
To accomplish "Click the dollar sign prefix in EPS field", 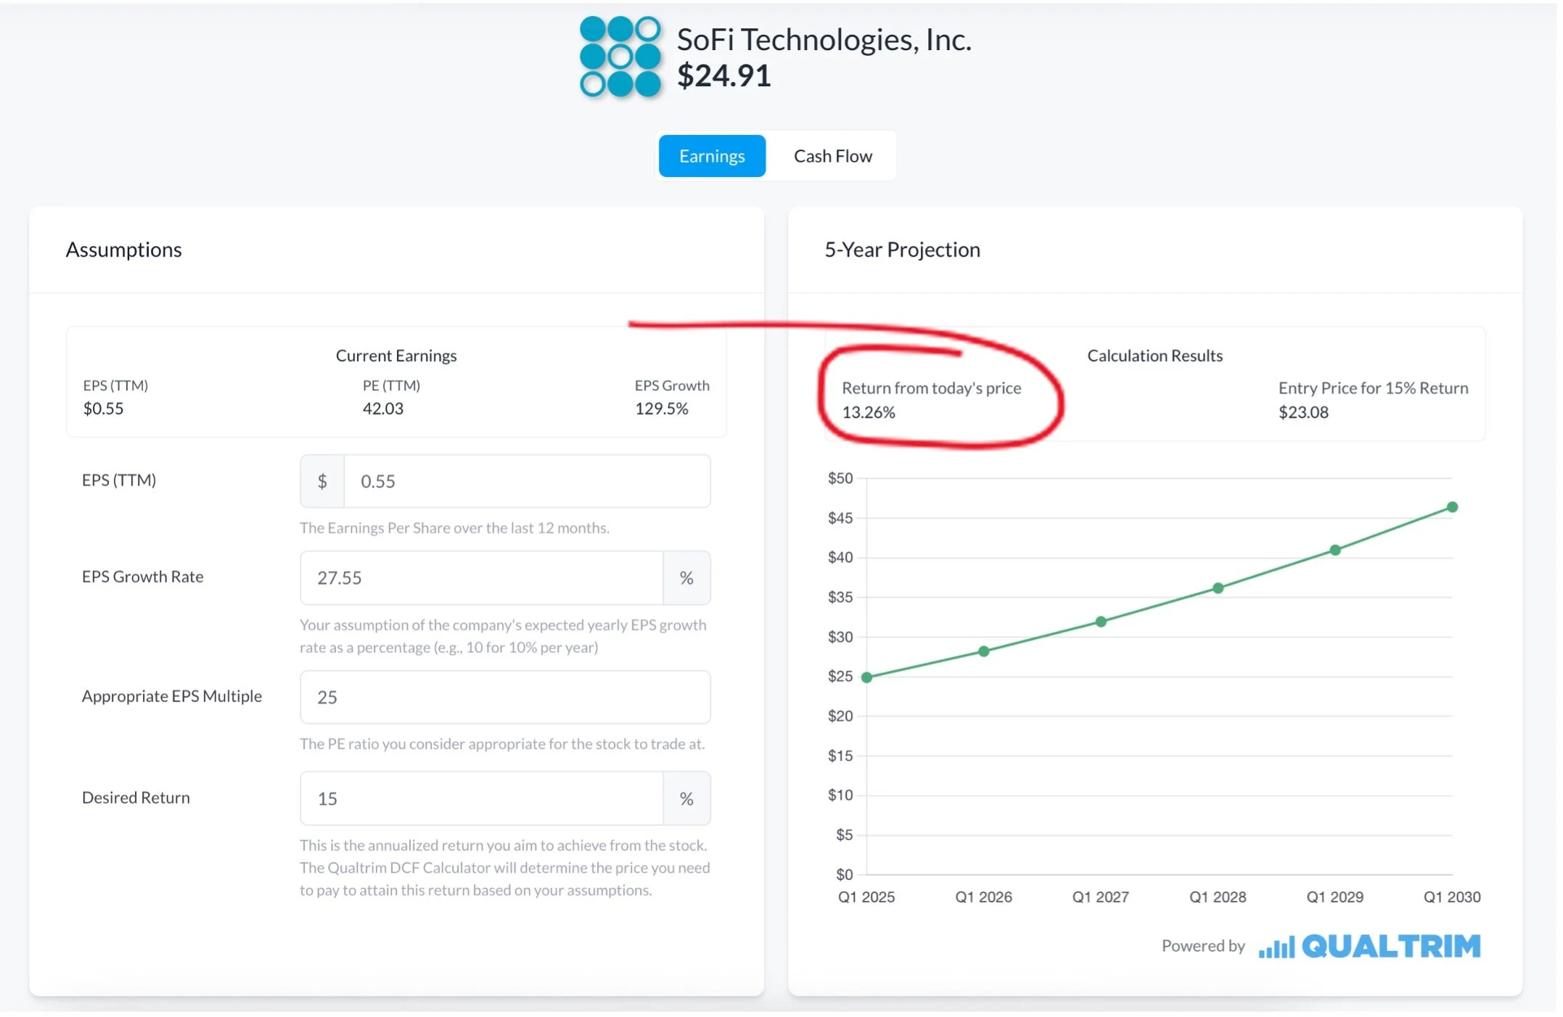I will click(x=322, y=482).
